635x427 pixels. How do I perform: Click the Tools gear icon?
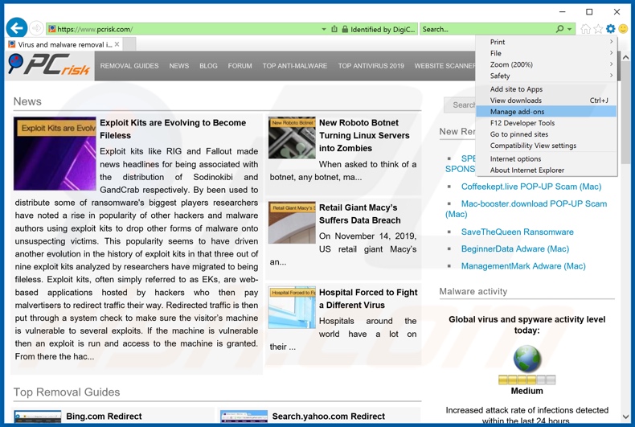click(611, 29)
